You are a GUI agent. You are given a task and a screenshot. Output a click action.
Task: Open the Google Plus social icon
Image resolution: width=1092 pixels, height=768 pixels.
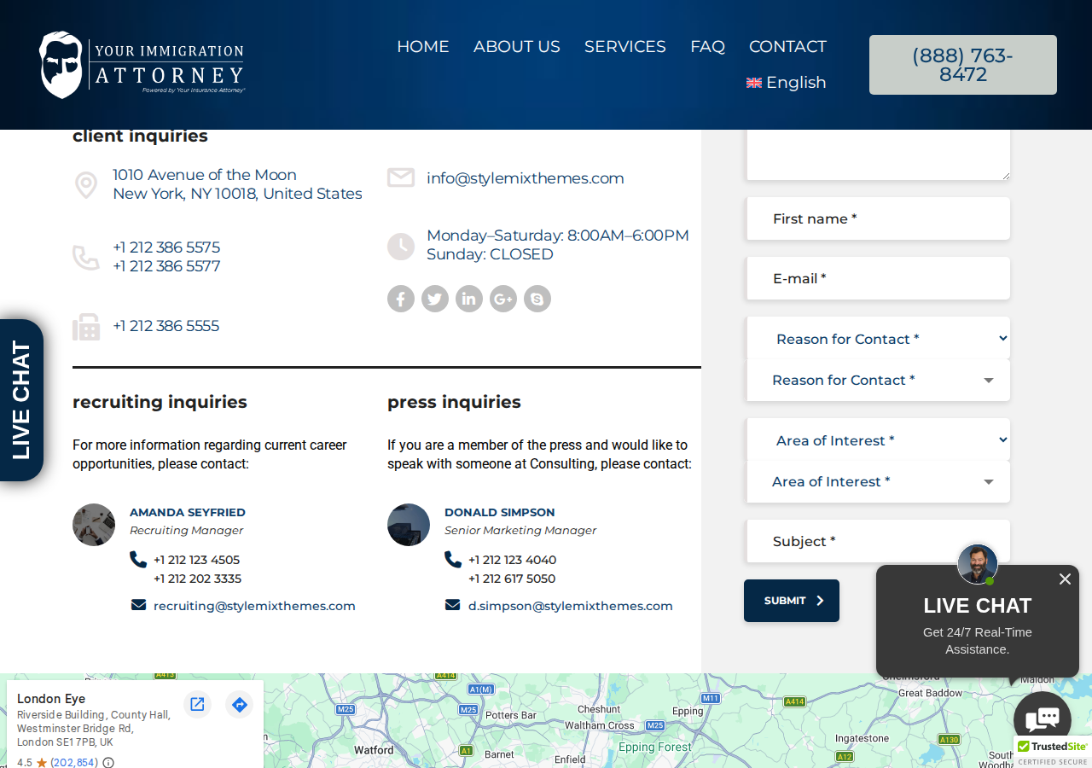click(503, 299)
